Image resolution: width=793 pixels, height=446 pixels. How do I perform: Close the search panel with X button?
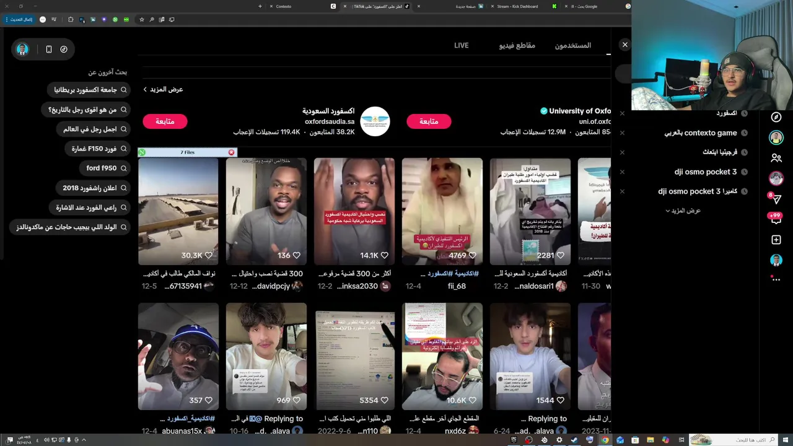click(x=624, y=45)
